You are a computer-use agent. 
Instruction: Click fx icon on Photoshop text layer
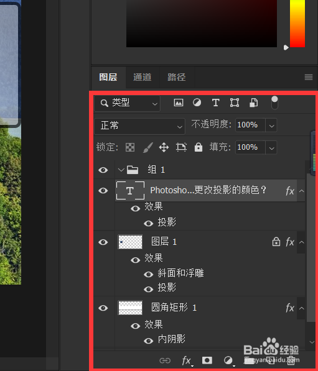[290, 191]
